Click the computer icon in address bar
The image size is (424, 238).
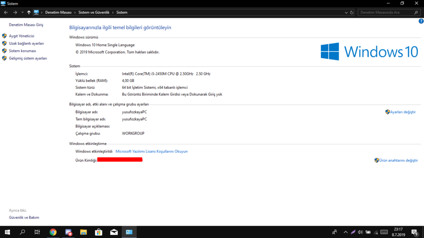tap(36, 12)
